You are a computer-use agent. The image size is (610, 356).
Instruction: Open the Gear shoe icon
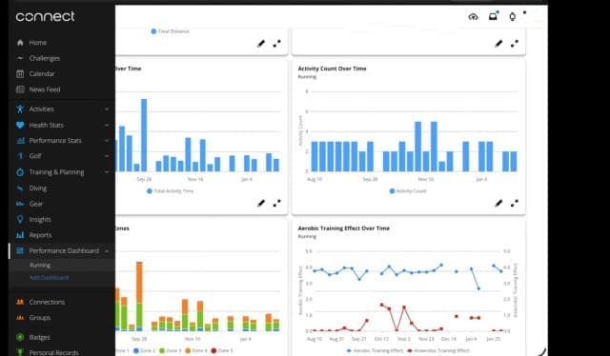(x=20, y=204)
